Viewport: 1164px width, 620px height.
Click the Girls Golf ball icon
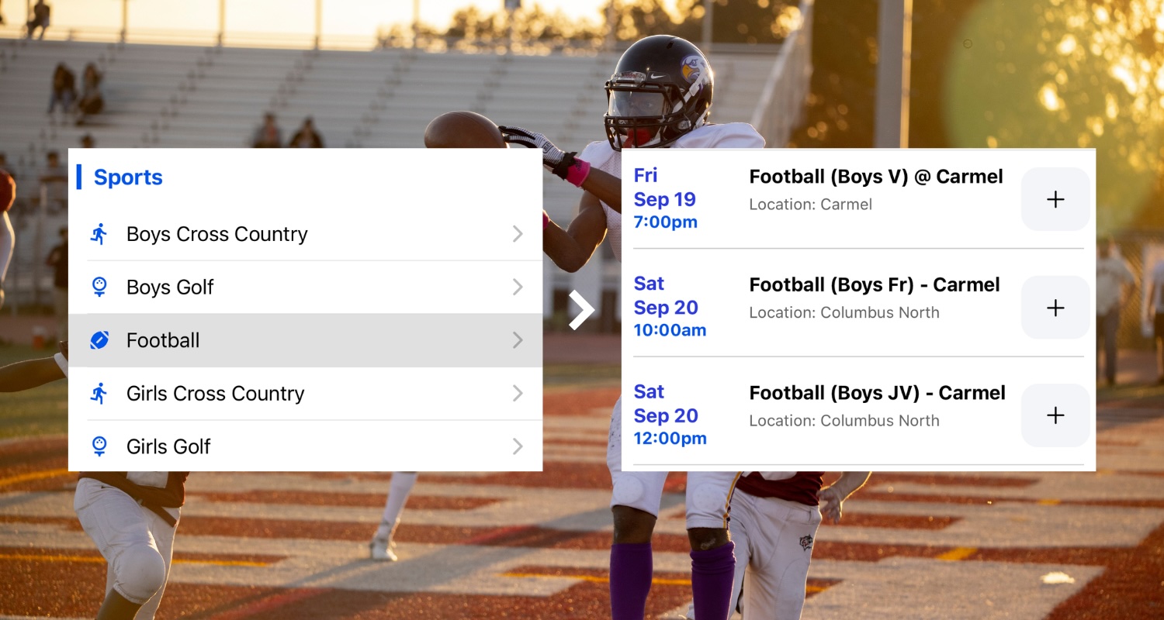point(99,446)
